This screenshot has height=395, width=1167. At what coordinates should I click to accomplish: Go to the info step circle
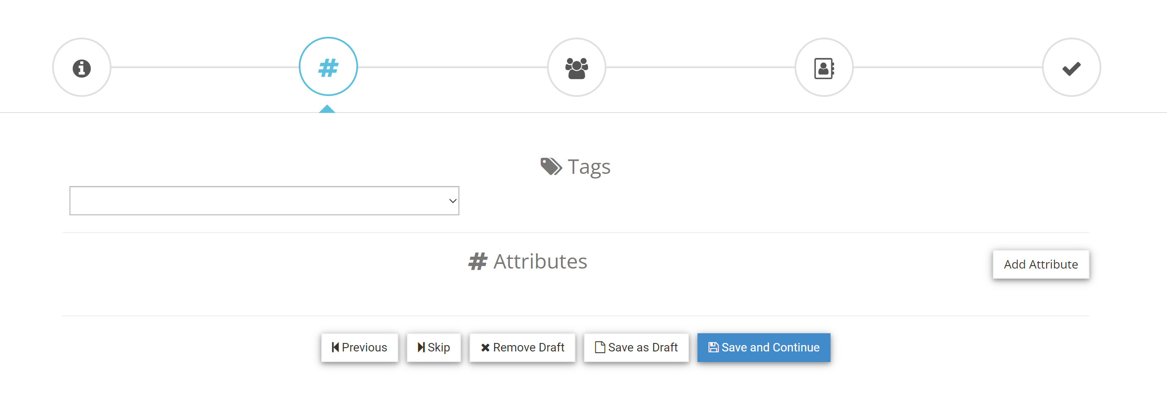click(81, 67)
